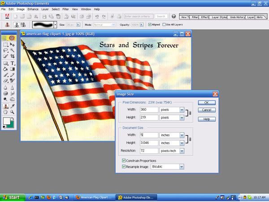Select the Rectangular Marquee tool
This screenshot has height=202, width=269.
[5, 45]
